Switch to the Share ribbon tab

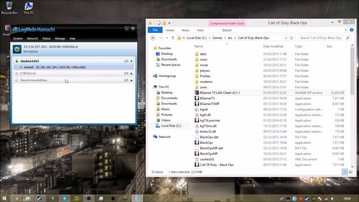pyautogui.click(x=185, y=30)
